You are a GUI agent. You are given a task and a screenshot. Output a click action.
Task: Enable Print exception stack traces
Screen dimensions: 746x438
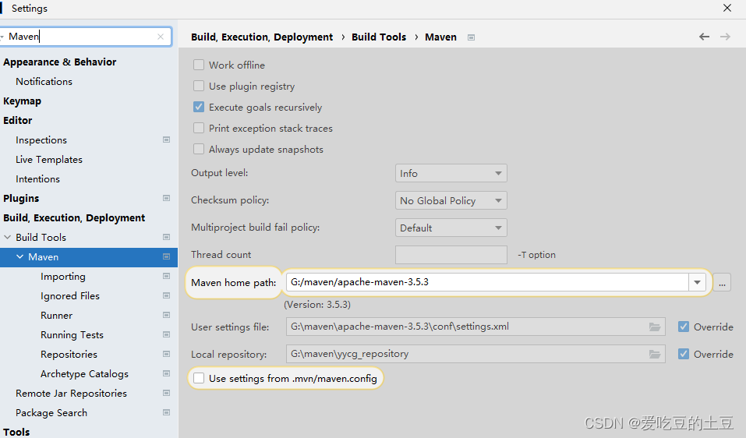pyautogui.click(x=199, y=128)
